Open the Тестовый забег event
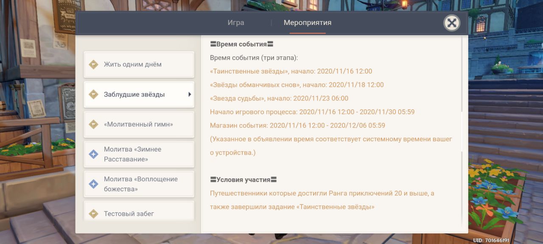The width and height of the screenshot is (543, 244). coord(139,211)
